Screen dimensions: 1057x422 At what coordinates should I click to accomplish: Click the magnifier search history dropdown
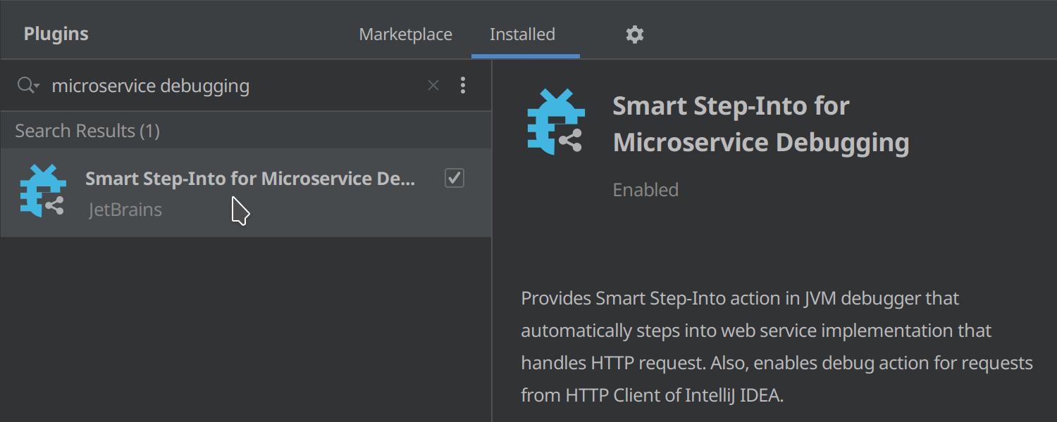29,86
